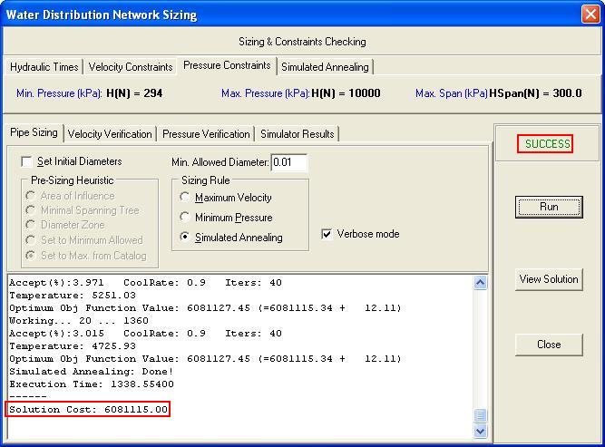Select the Pipe Sizing tab
Image resolution: width=605 pixels, height=447 pixels.
(x=34, y=132)
